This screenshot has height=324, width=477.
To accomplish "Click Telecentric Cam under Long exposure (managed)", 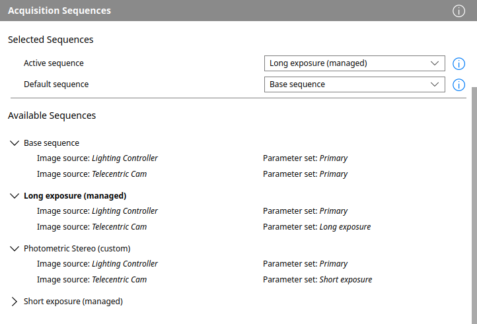I will pos(119,227).
